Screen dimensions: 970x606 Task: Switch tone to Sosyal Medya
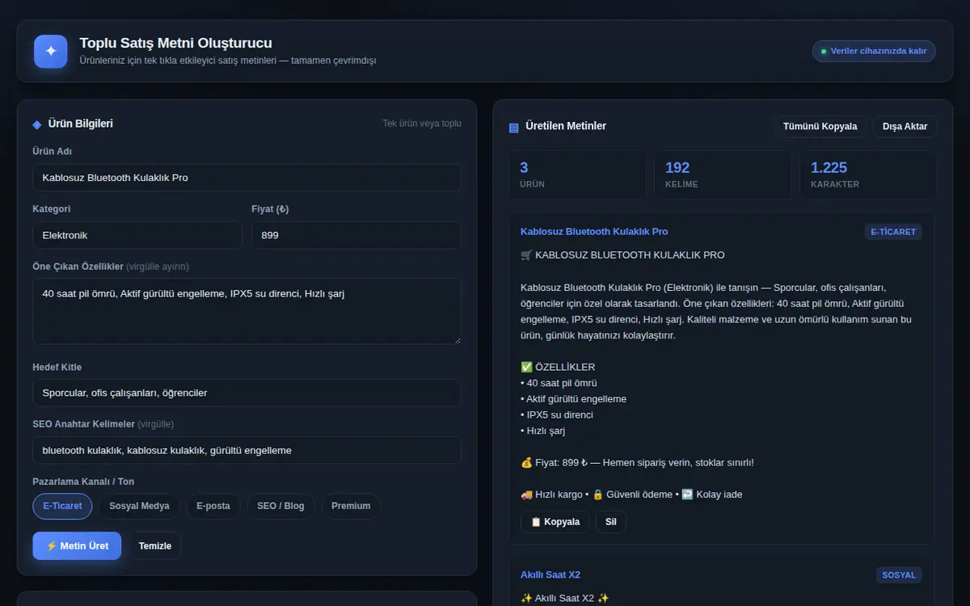click(x=140, y=506)
